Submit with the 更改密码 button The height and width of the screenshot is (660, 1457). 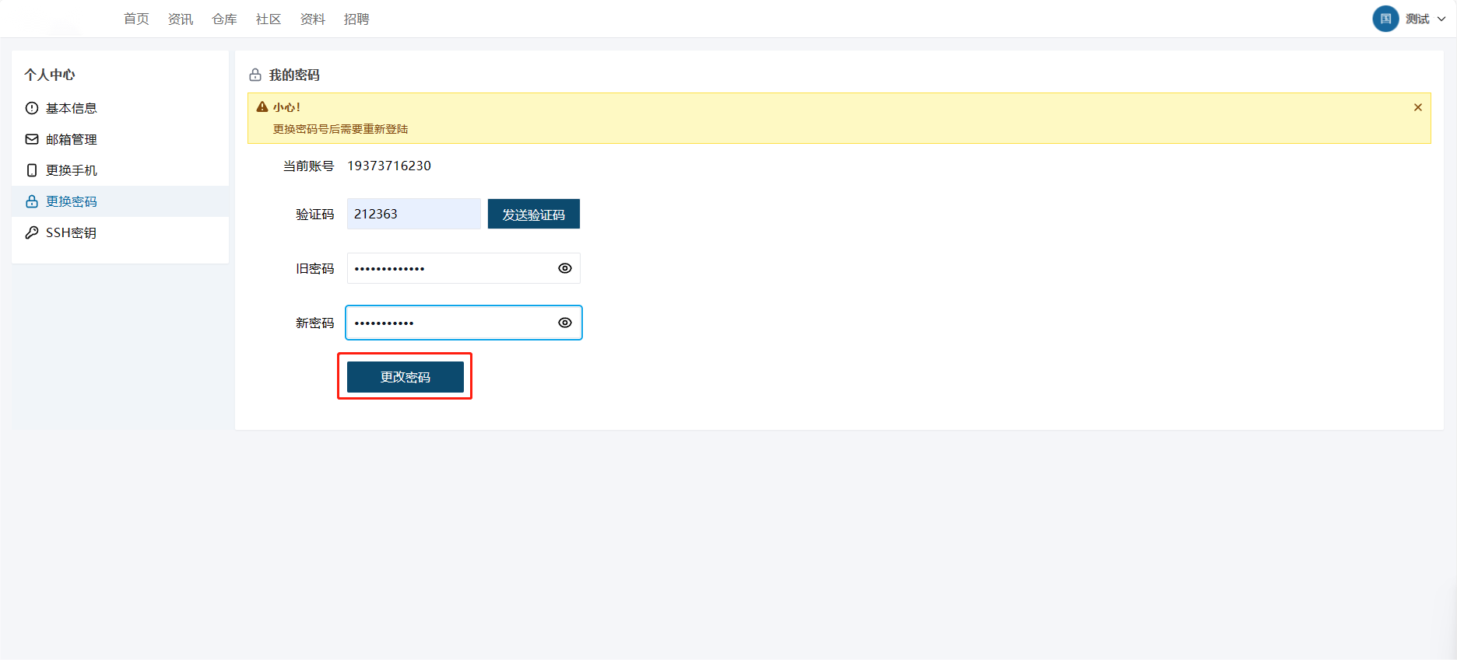405,377
